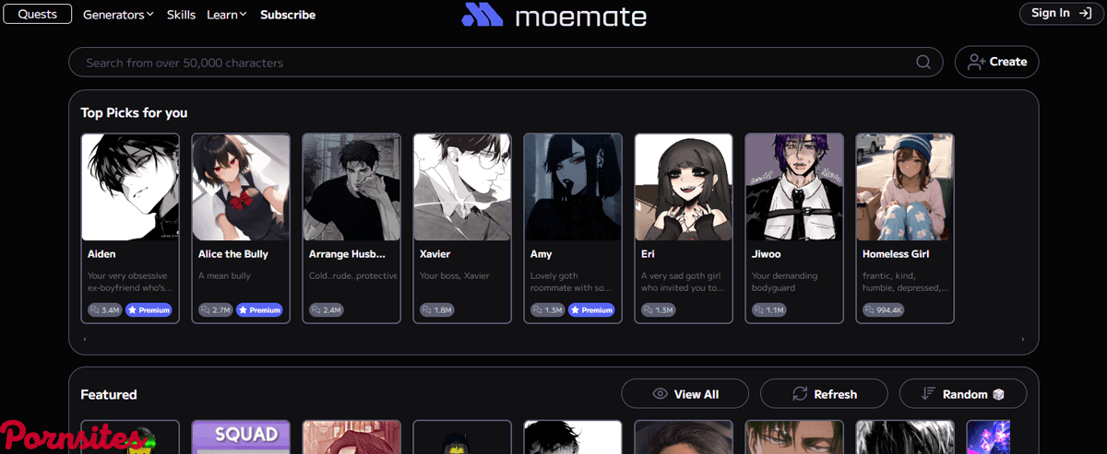Open the Homeless Girl character thumbnail

click(x=905, y=188)
